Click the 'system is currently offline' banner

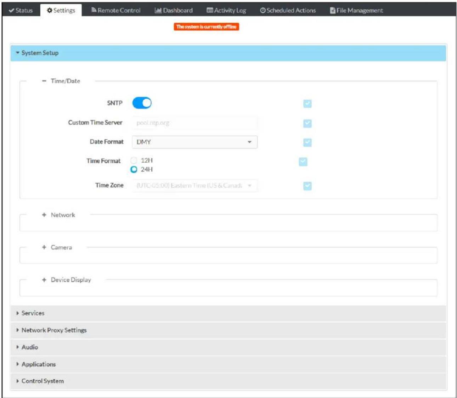pyautogui.click(x=206, y=27)
